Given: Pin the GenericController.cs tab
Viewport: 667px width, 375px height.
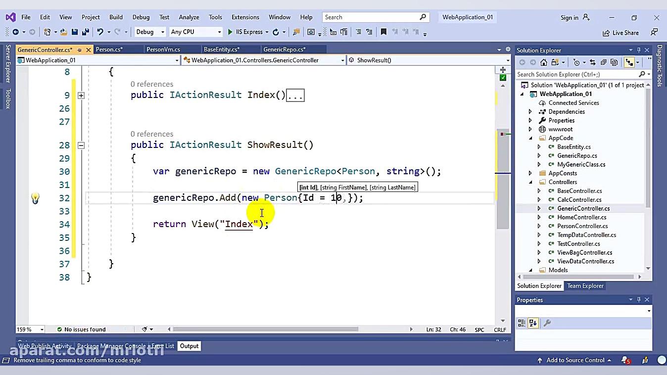Looking at the screenshot, I should (x=80, y=50).
